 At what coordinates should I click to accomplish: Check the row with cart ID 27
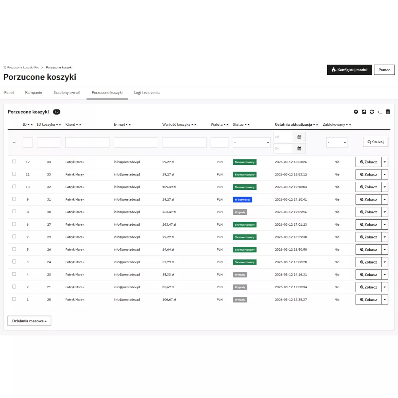[x=14, y=224]
